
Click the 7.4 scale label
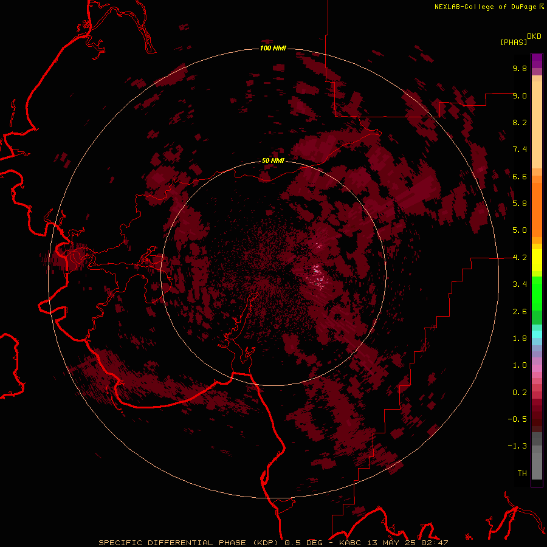[520, 150]
